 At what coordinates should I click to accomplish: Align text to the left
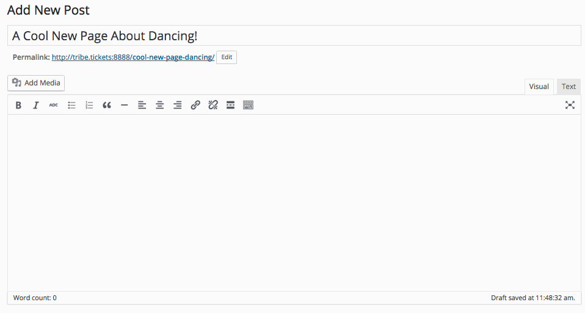point(142,105)
